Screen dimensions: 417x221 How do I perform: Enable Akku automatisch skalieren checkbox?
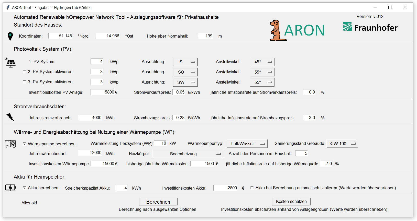(x=252, y=188)
